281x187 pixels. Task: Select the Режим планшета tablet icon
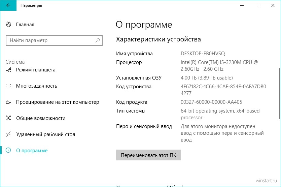tap(8, 70)
